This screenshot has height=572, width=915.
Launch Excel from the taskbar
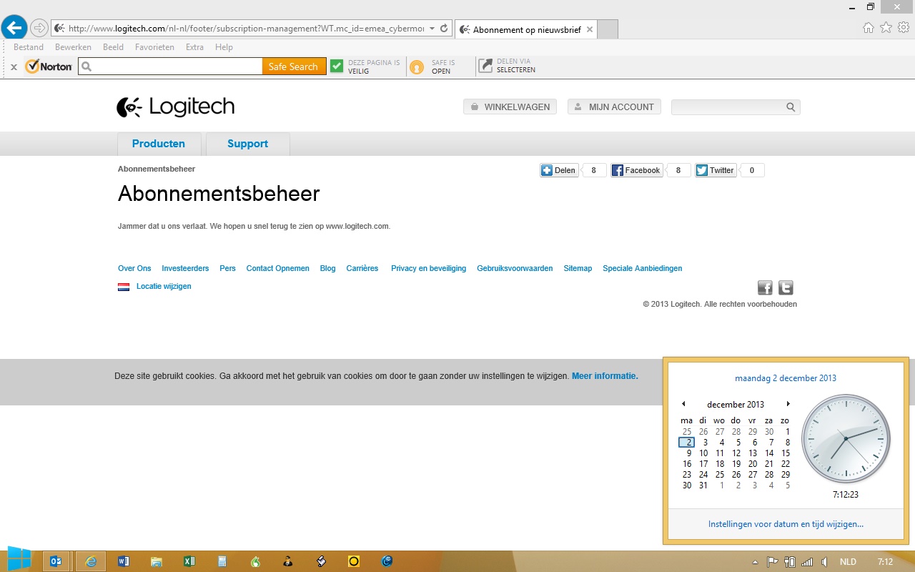(x=189, y=561)
